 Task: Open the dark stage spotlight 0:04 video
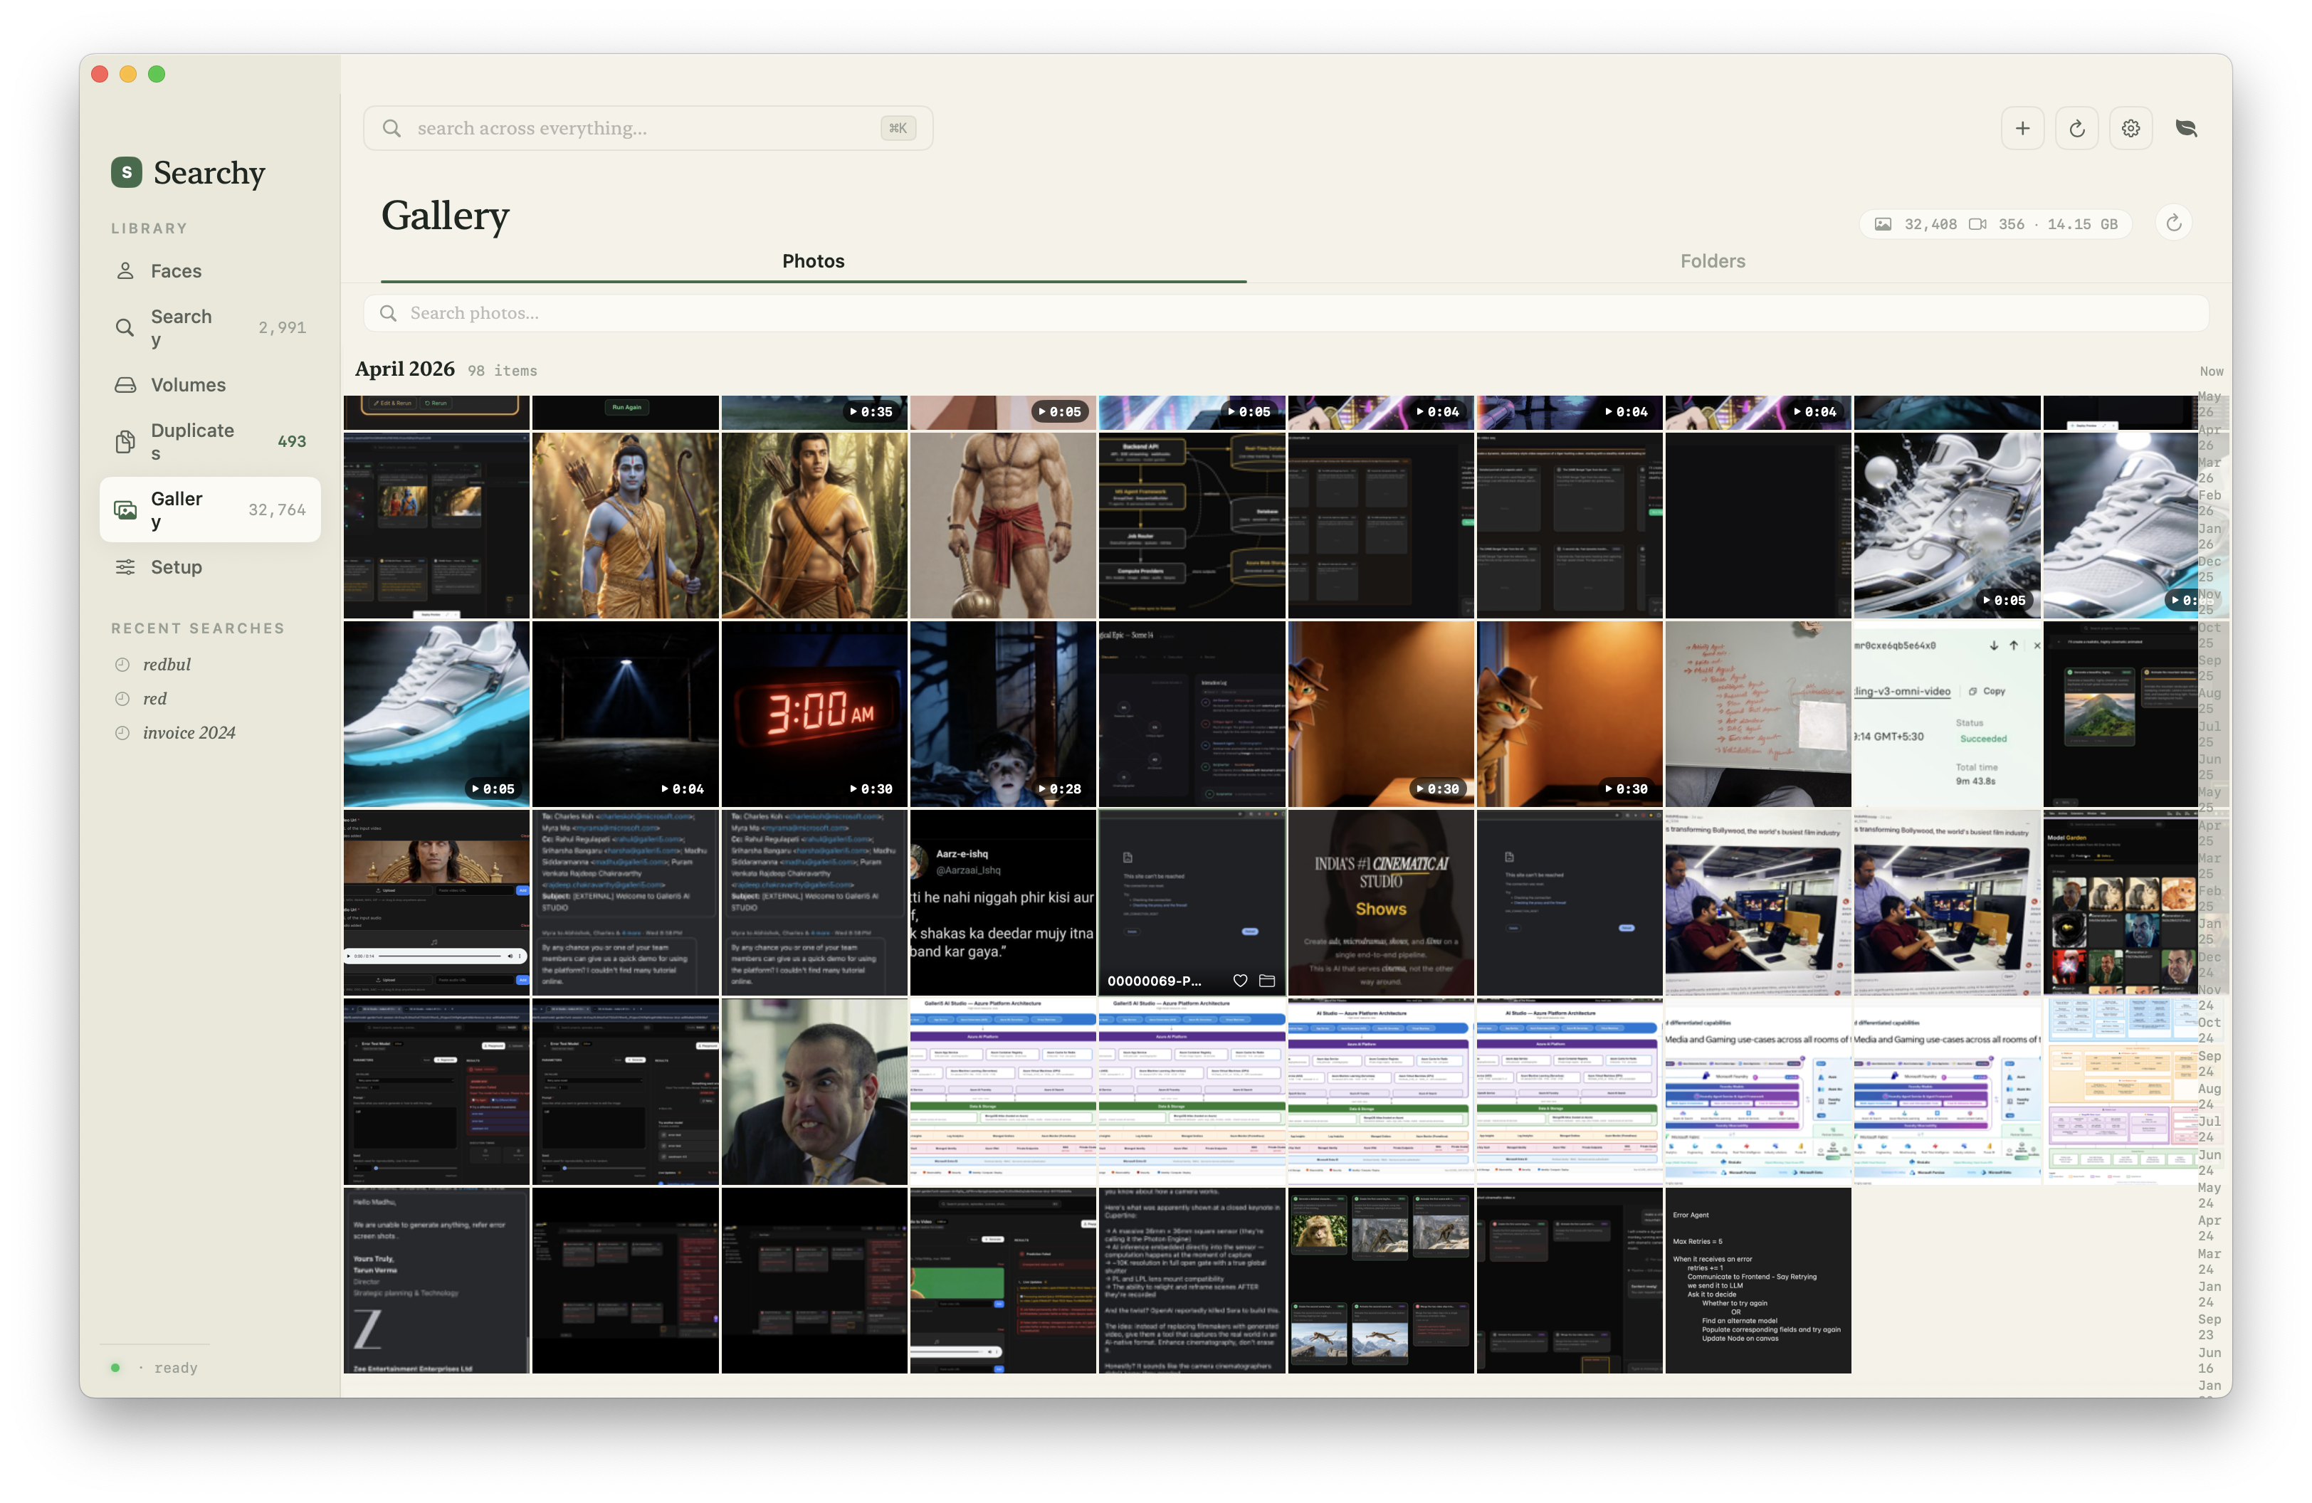pyautogui.click(x=626, y=714)
